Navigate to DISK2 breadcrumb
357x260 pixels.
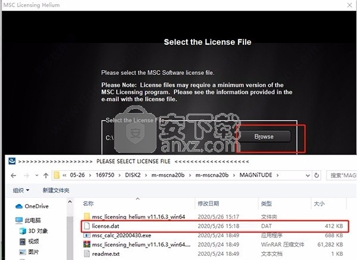tap(133, 175)
